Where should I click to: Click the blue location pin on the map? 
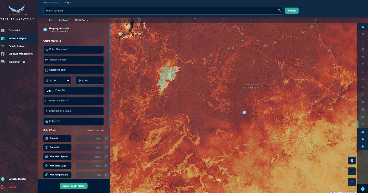(244, 112)
